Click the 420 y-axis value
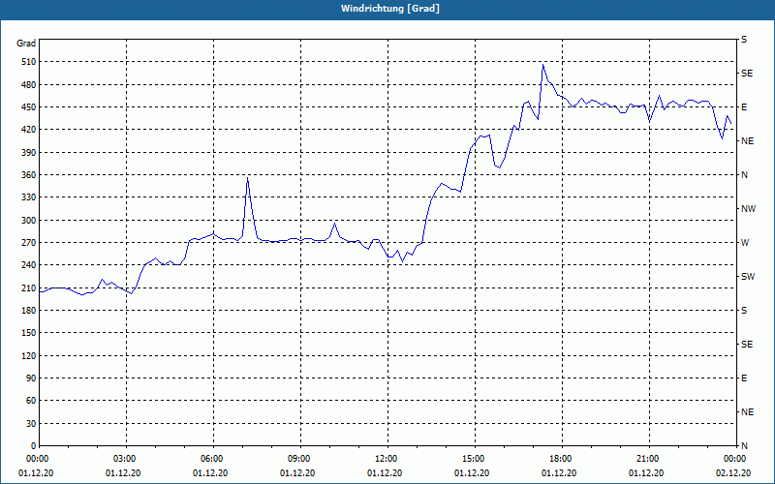Screen dimensions: 775x484 coord(29,130)
